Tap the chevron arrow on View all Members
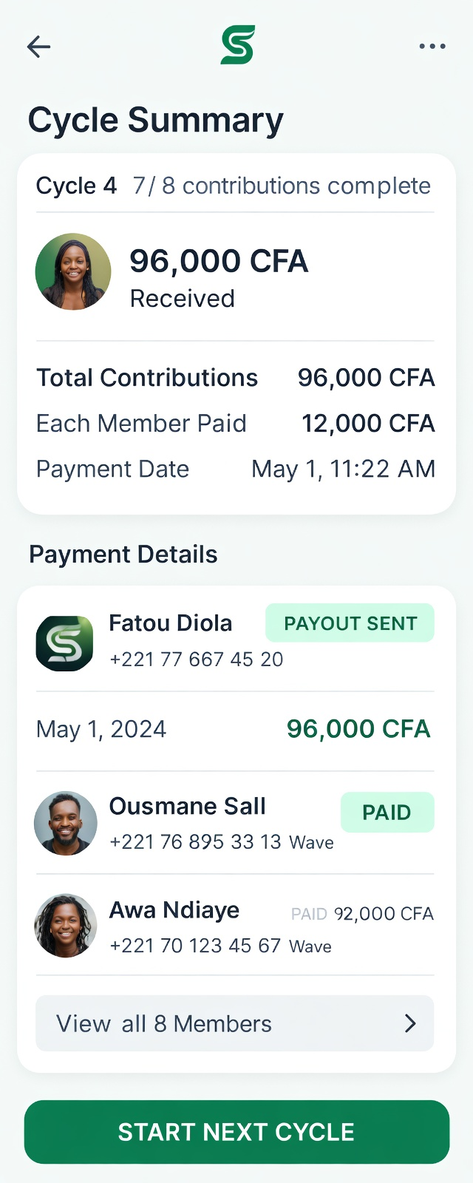This screenshot has width=473, height=1183. coord(410,1023)
